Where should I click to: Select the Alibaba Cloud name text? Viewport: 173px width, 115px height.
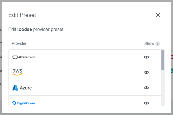click(26, 57)
